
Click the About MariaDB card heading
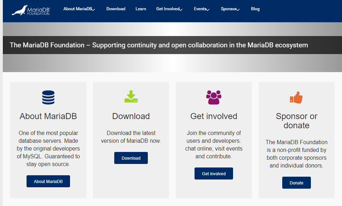point(48,116)
